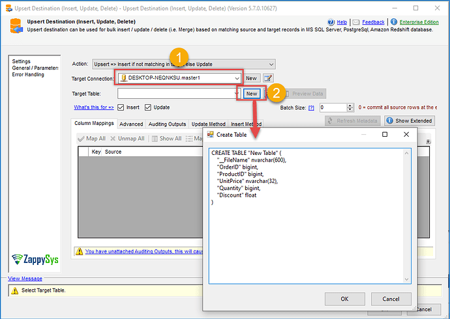
Task: Click the scroll up arrow in Create Table
Action: [407, 153]
